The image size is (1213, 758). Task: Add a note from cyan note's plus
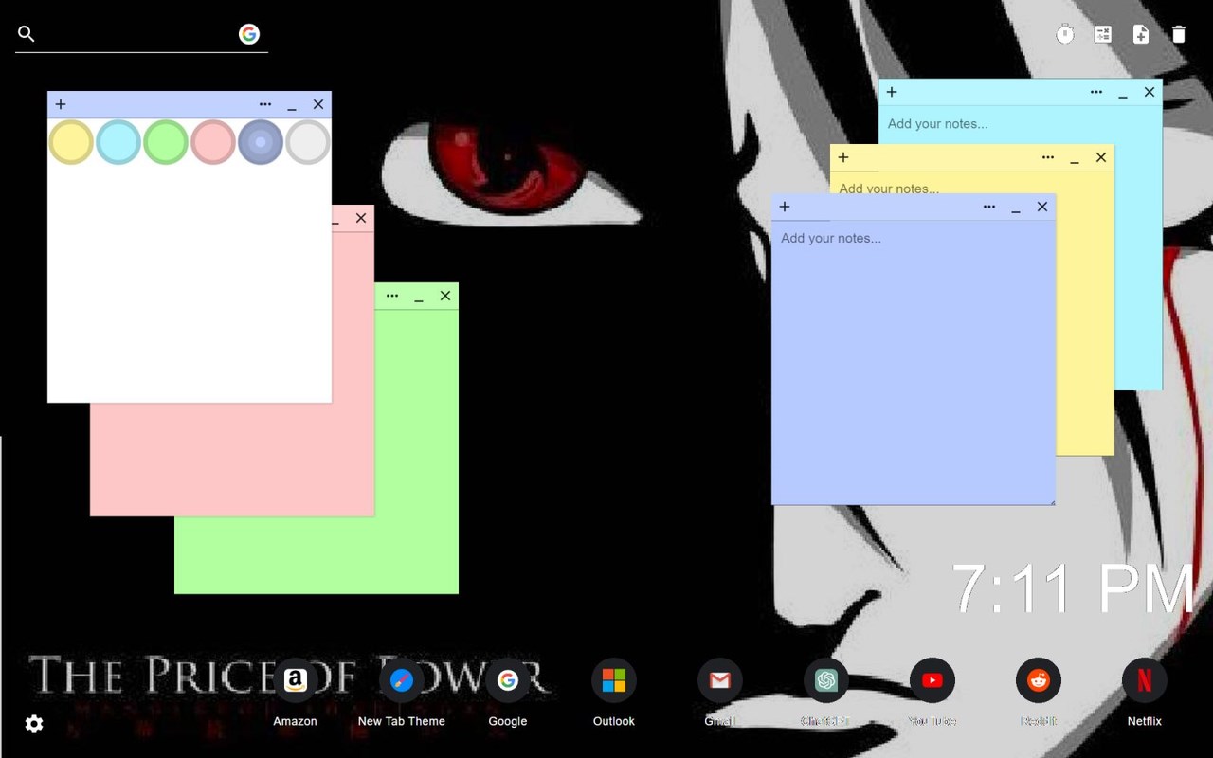point(892,92)
